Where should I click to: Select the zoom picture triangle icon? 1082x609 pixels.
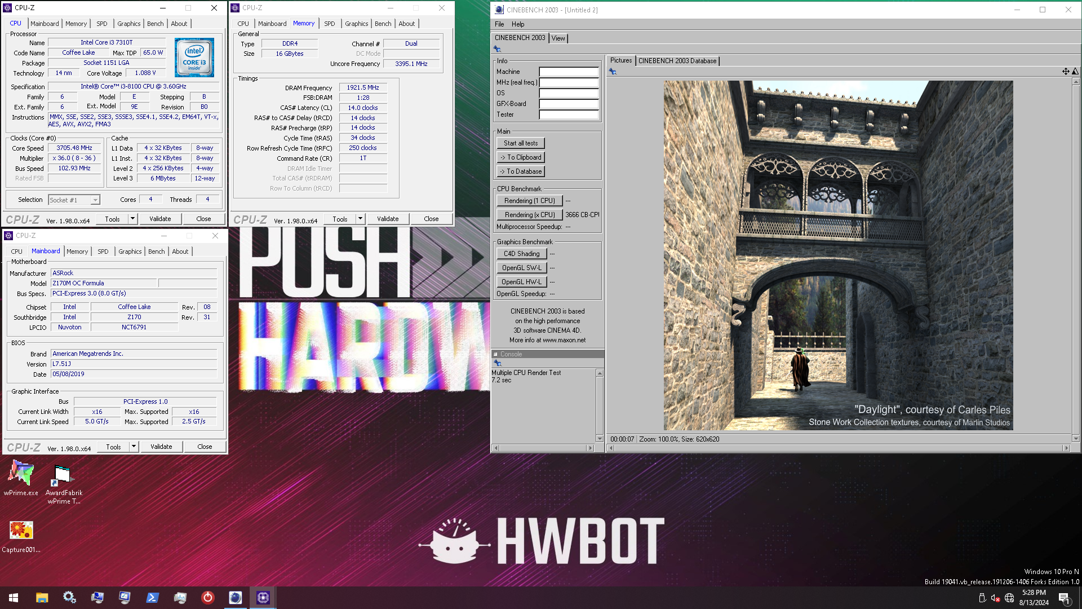click(x=1075, y=72)
